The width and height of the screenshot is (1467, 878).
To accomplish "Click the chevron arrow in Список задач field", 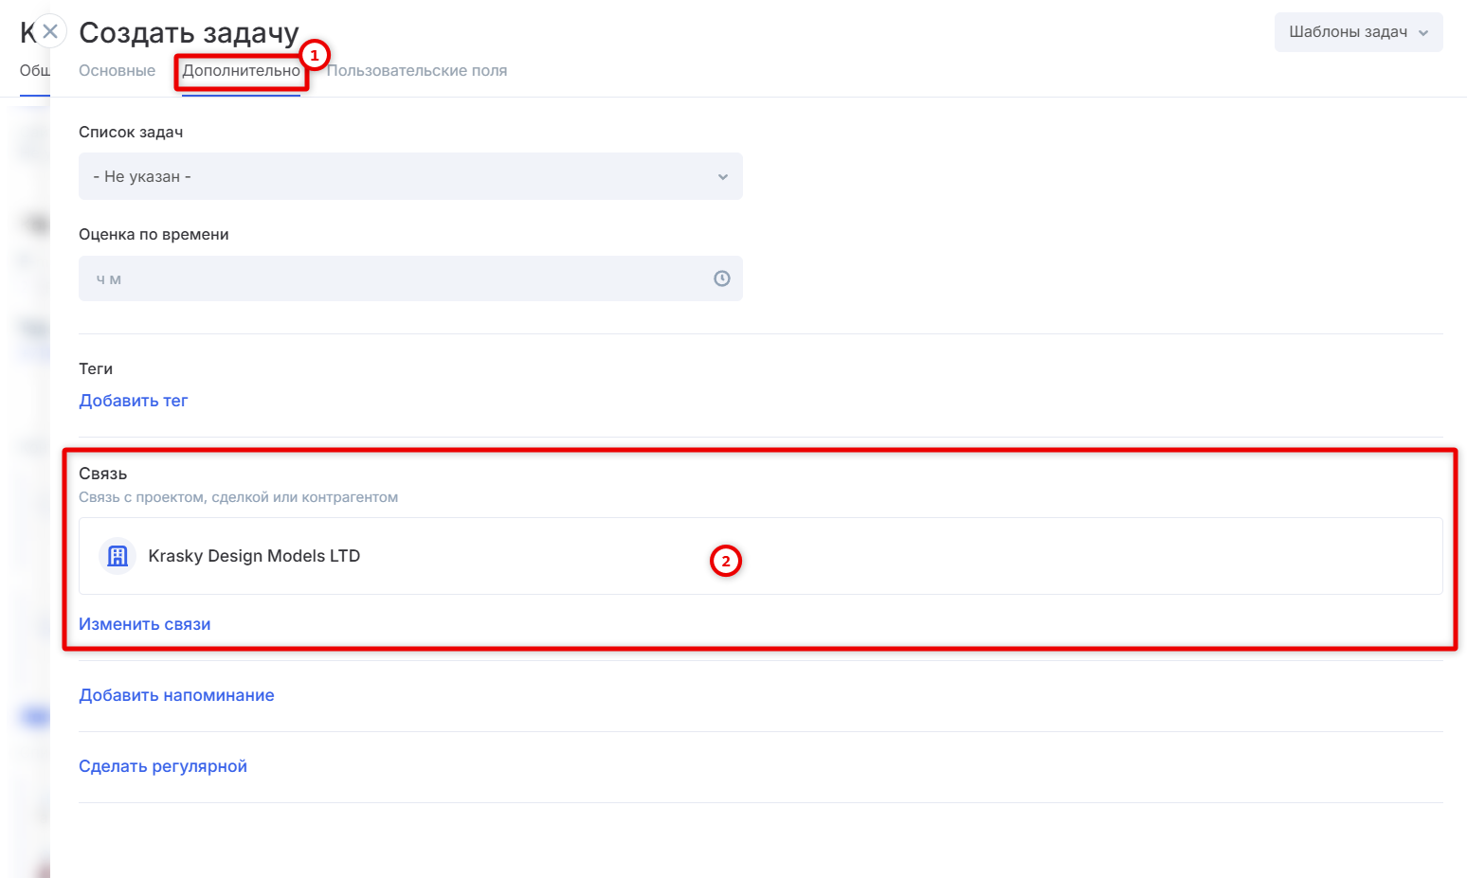I will coord(723,177).
